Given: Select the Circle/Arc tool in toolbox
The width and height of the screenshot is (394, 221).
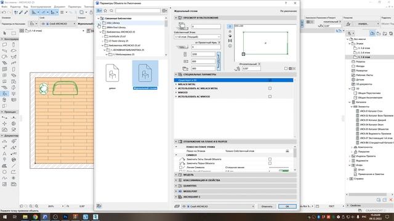Looking at the screenshot, I should tap(4, 172).
